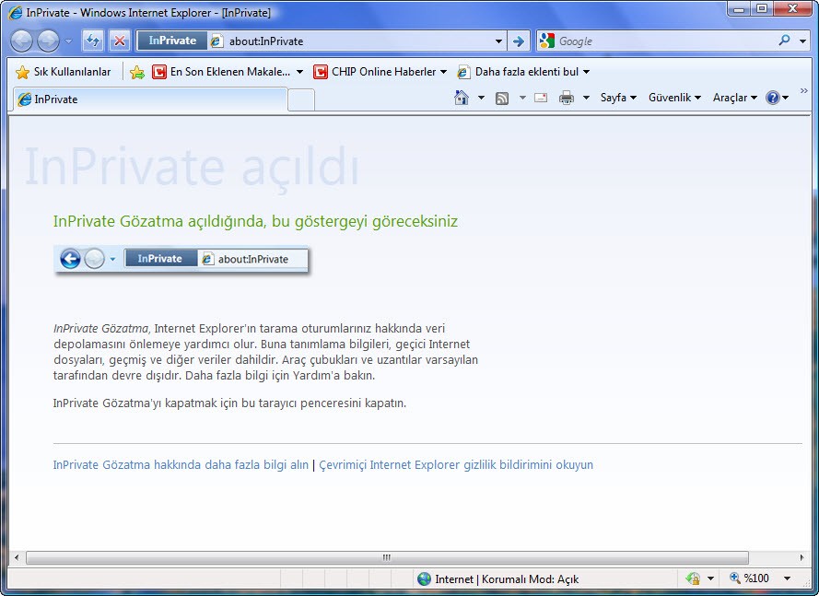Click the Help question mark icon
819x596 pixels.
click(x=773, y=98)
